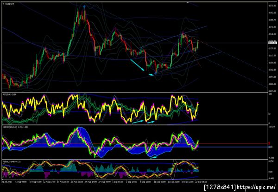Click the 11.924 MACD scale value
The width and height of the screenshot is (278, 192).
tap(272, 127)
